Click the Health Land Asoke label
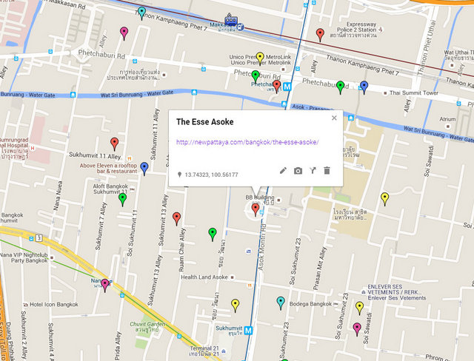 [x=204, y=277]
